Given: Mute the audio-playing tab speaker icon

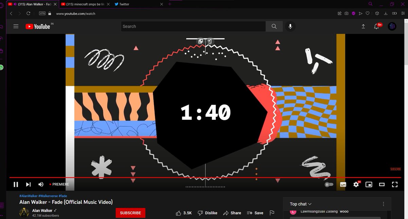Looking at the screenshot, I should click(15, 4).
